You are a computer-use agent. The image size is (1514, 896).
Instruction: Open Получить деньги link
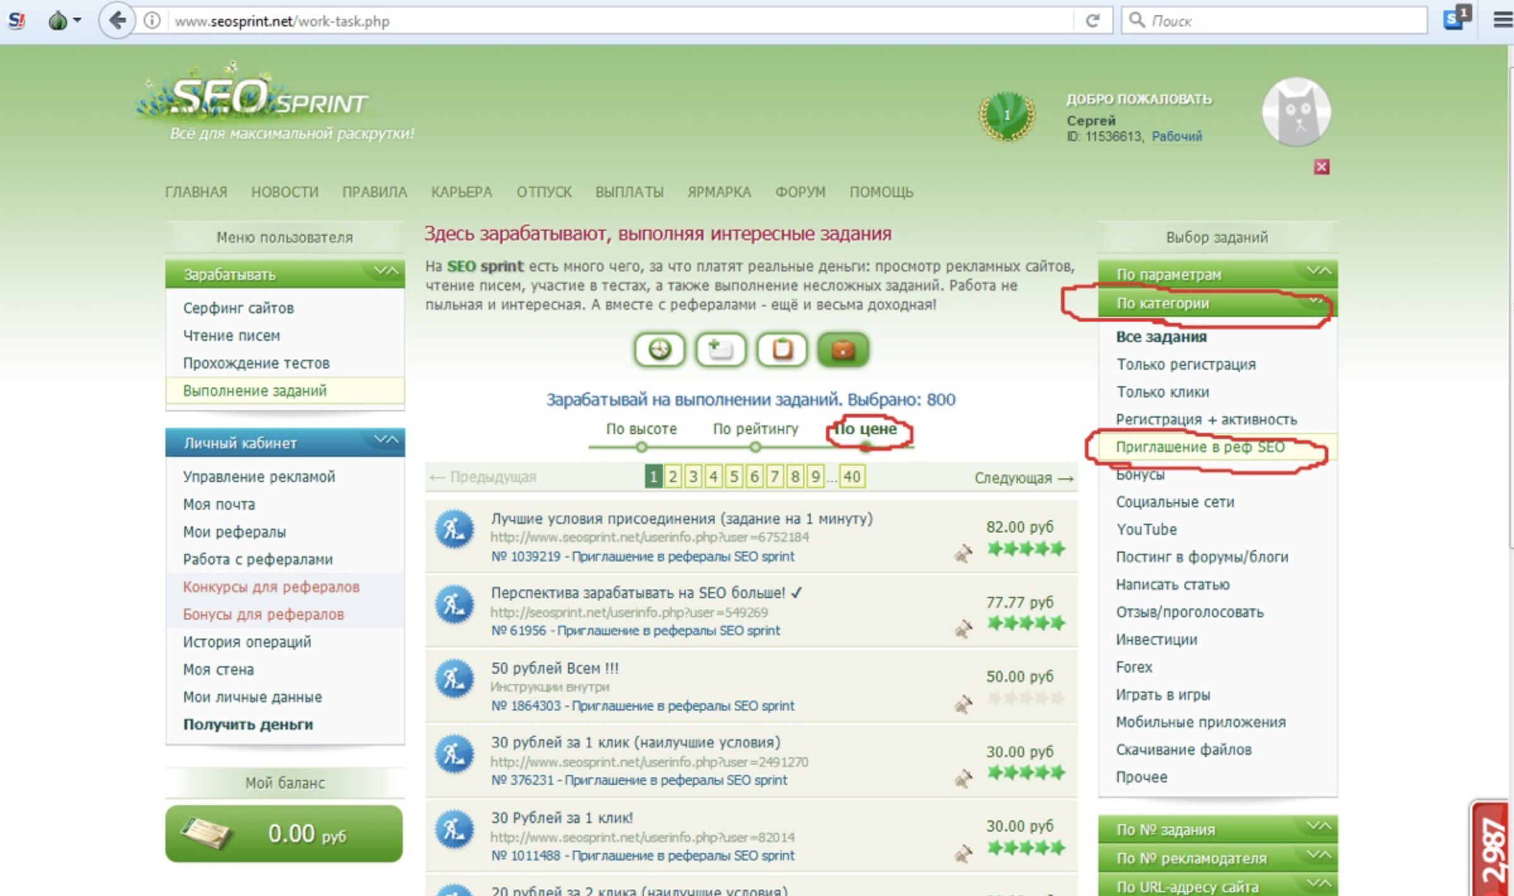(247, 724)
